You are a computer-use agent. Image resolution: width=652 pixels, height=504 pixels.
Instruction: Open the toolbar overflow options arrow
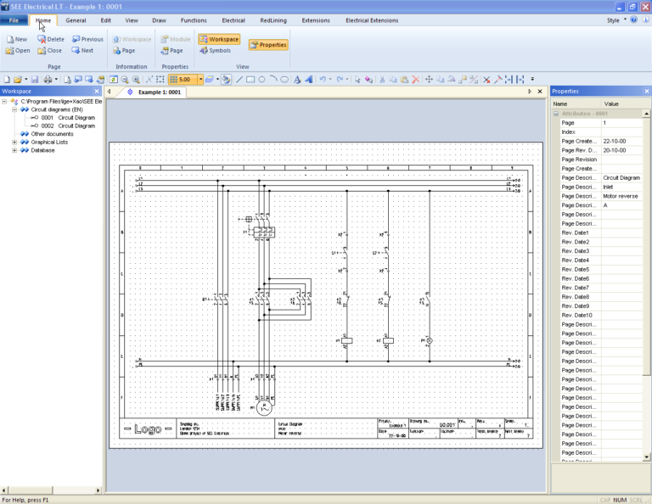click(532, 80)
